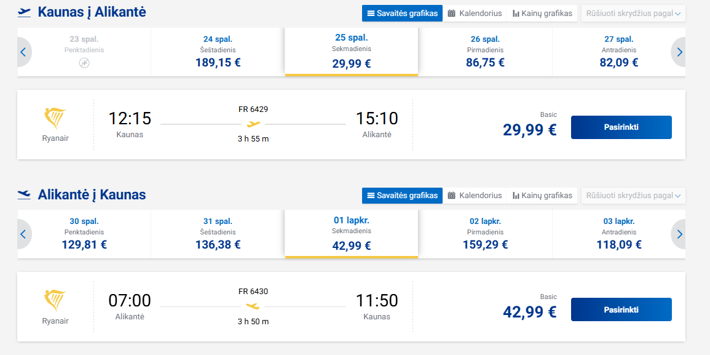This screenshot has height=355, width=710.
Task: Click the no-flight icon under 23 spal.
Action: pyautogui.click(x=84, y=63)
